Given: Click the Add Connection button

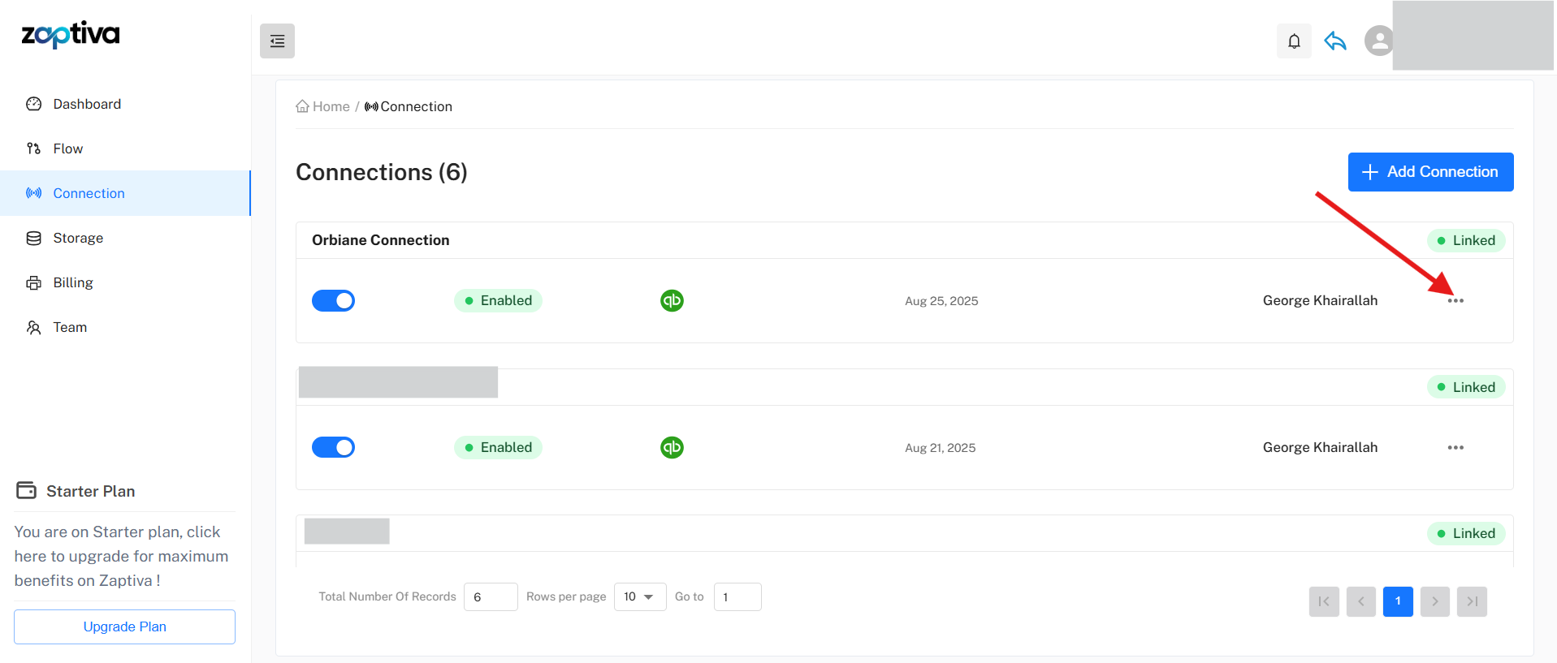Looking at the screenshot, I should [x=1429, y=172].
